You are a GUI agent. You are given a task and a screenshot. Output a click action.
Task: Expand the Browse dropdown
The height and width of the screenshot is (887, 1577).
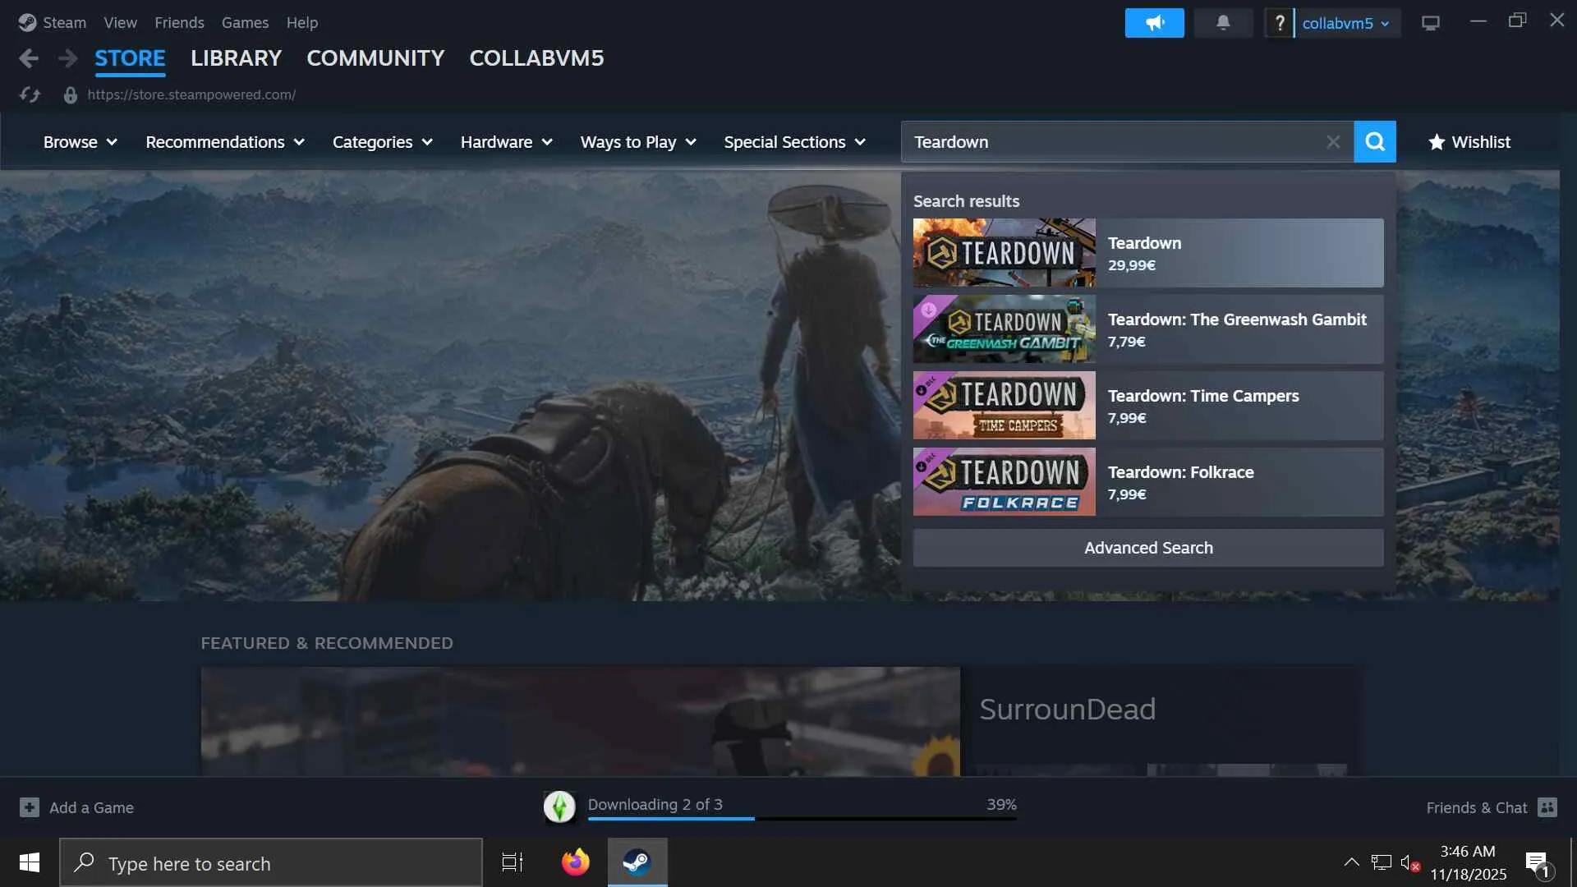coord(80,142)
